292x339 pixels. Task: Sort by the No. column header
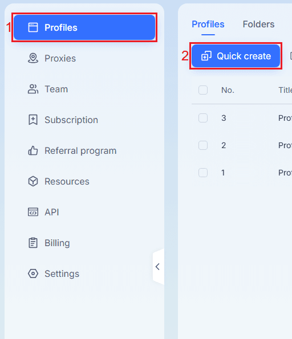click(x=228, y=90)
